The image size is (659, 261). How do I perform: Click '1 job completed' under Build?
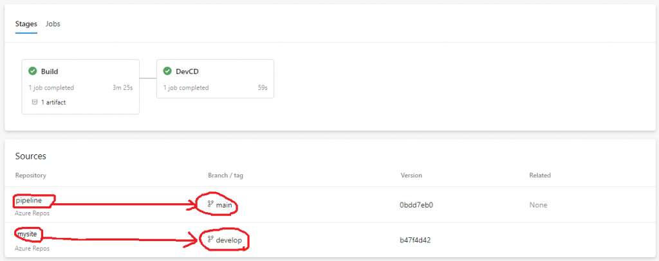pos(51,87)
